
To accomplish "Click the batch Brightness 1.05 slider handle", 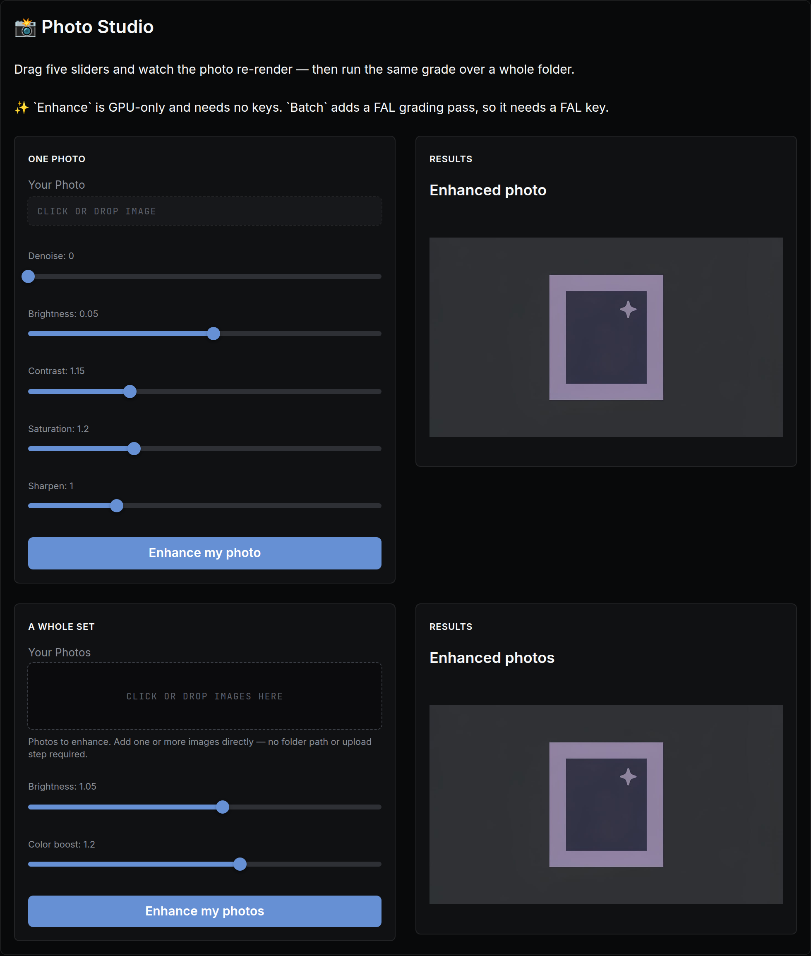I will click(223, 807).
